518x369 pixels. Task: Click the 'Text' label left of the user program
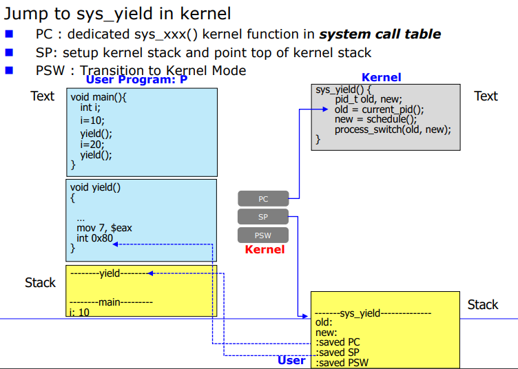[x=42, y=96]
